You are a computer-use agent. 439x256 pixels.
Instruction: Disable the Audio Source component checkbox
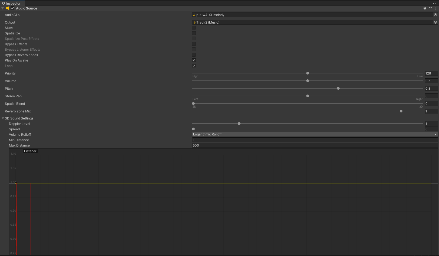pos(12,8)
